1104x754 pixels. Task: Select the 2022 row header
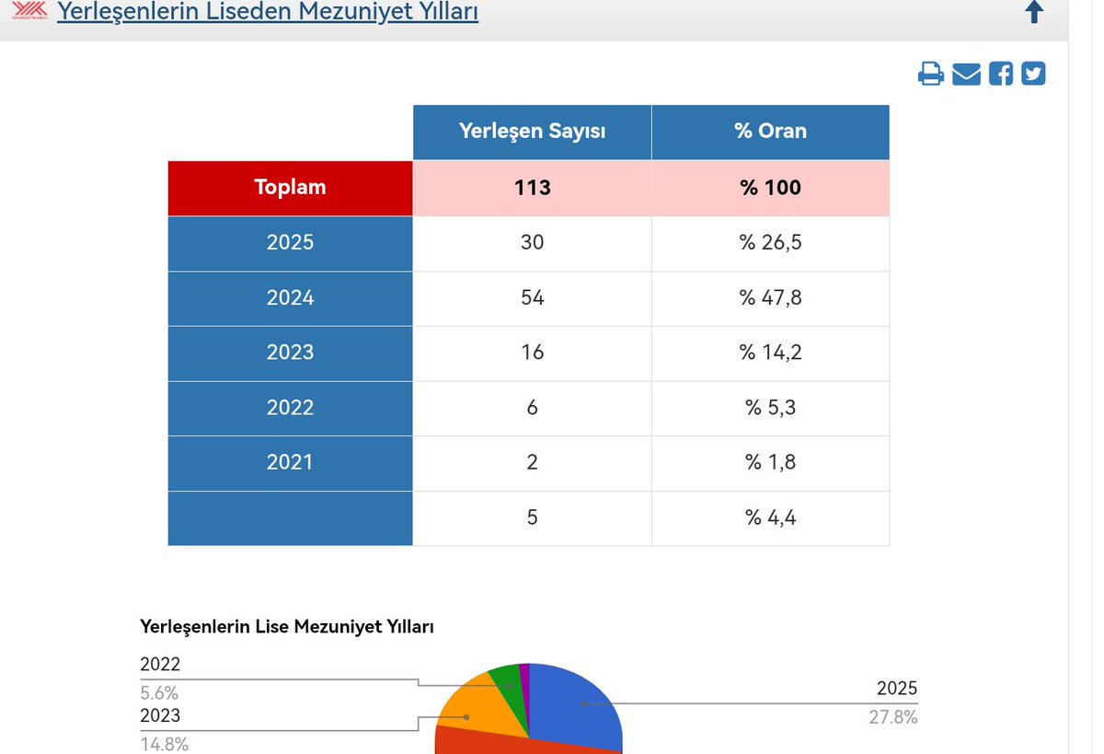(x=291, y=408)
